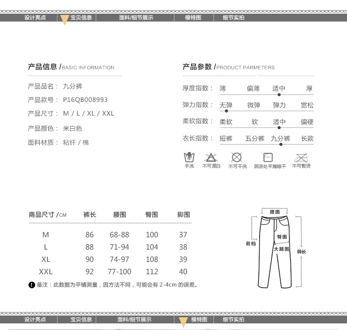Click the 大腿围 label on trousers diagram
This screenshot has width=347, height=330.
tap(282, 249)
